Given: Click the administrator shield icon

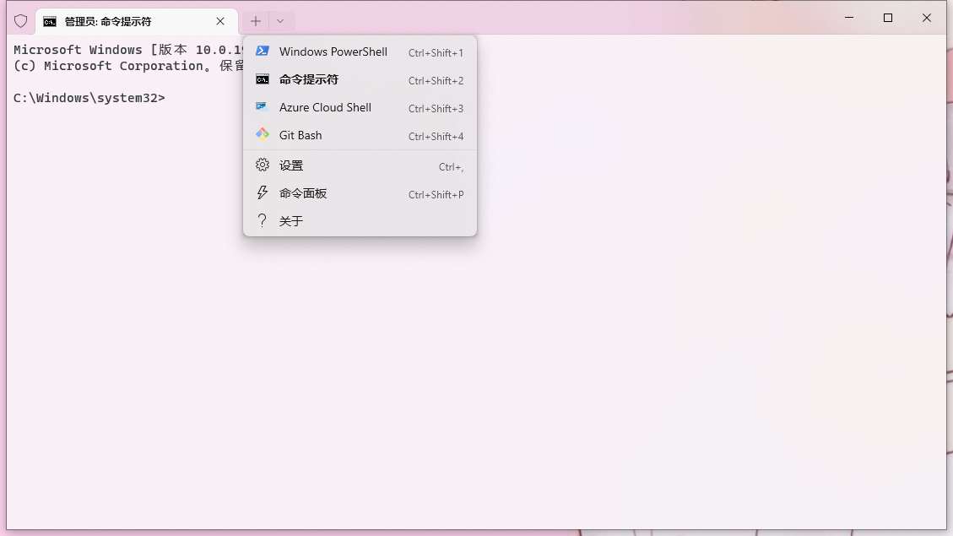Looking at the screenshot, I should (x=20, y=21).
